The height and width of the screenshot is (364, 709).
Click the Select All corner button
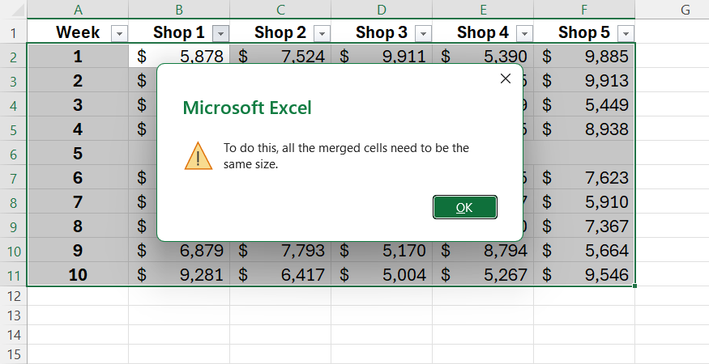(13, 9)
